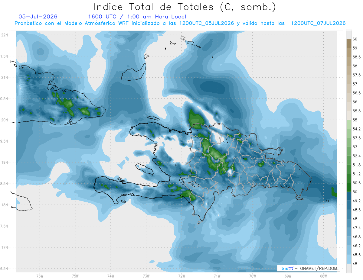Click the colorbar value "58.5"
The width and height of the screenshot is (363, 280).
coord(356,57)
